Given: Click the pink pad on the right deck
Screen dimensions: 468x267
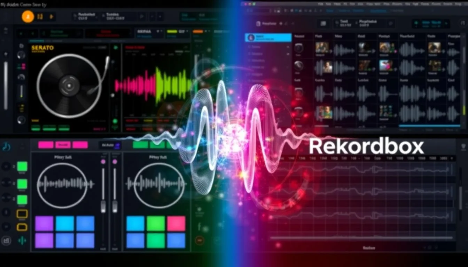Looking at the screenshot, I should click(x=176, y=224).
